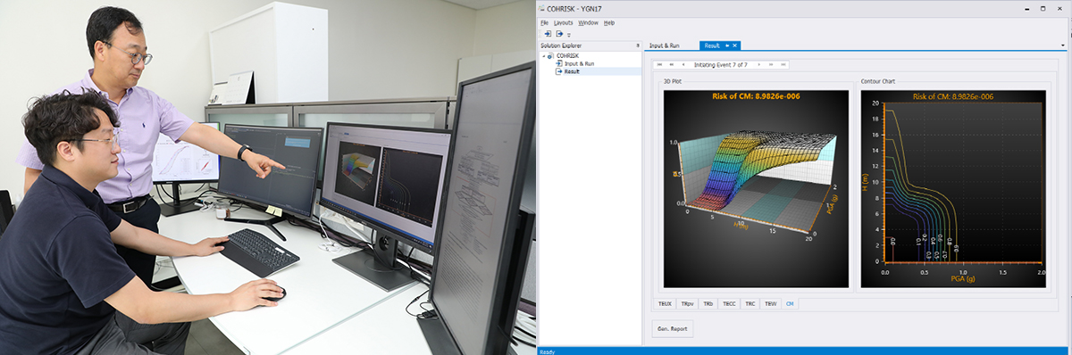Open the Layouts menu
Viewport: 1072px width, 355px height.
pos(563,22)
